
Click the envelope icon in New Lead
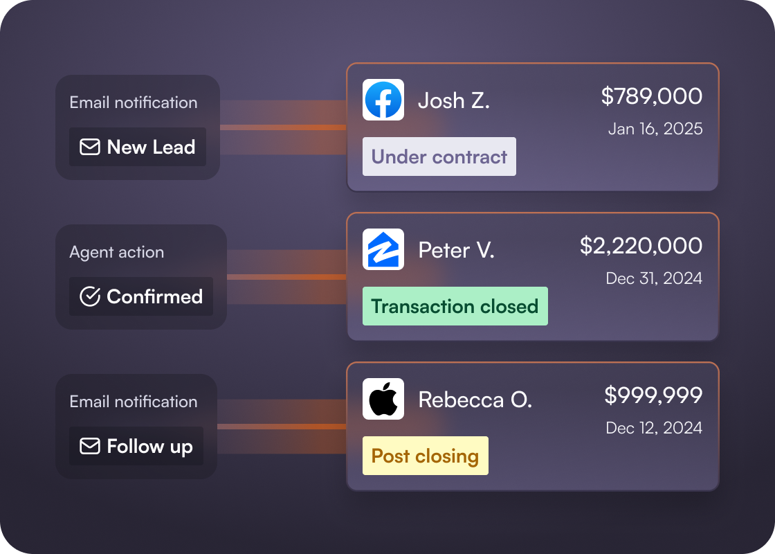coord(90,147)
